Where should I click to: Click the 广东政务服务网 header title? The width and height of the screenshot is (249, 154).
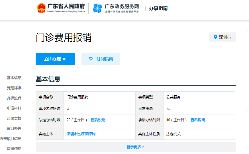click(x=122, y=7)
